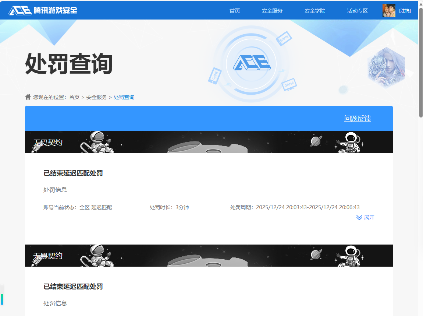
Task: Click the user avatar in the navigation bar
Action: (389, 10)
